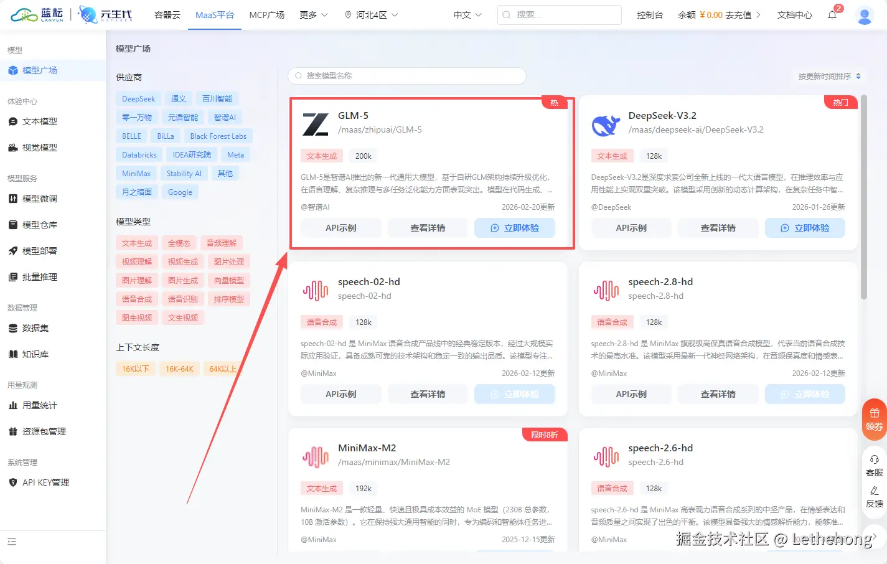Toggle the 月之暗面 provider filter
Viewport: 887px width, 564px height.
(x=137, y=192)
